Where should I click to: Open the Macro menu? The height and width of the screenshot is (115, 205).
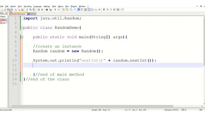[x=61, y=6]
